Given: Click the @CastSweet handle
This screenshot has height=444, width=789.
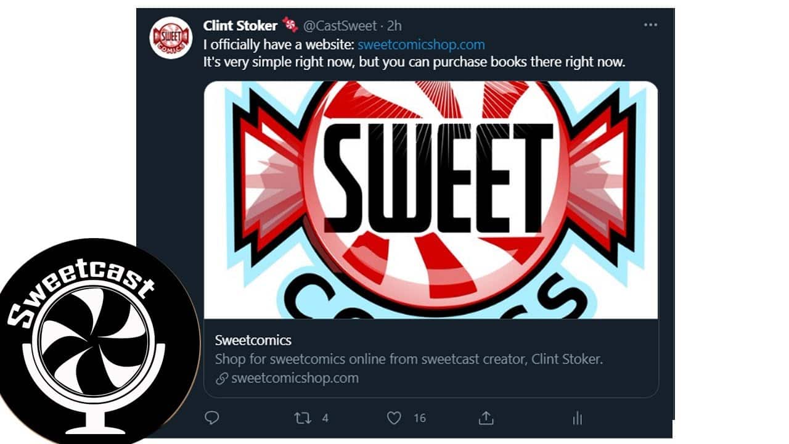Looking at the screenshot, I should tap(339, 26).
